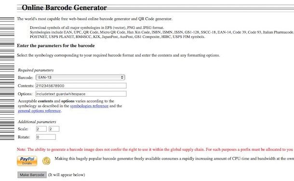Click the 'Making this hugely popular barcode generator' text

(x=174, y=158)
